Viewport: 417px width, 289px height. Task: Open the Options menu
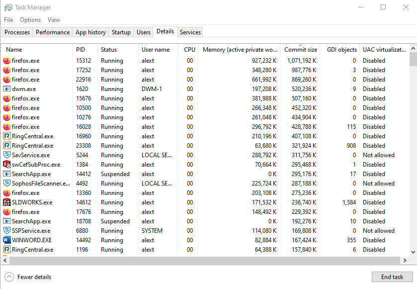(x=30, y=20)
